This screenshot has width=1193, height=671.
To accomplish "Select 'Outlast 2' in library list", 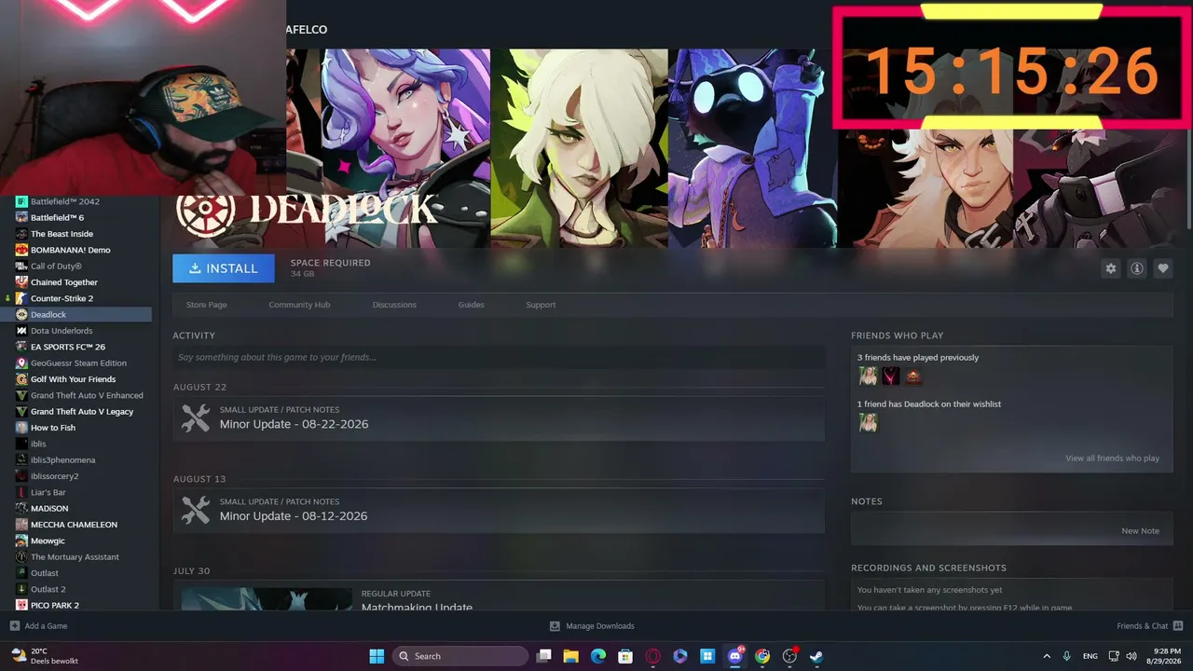I will coord(48,589).
